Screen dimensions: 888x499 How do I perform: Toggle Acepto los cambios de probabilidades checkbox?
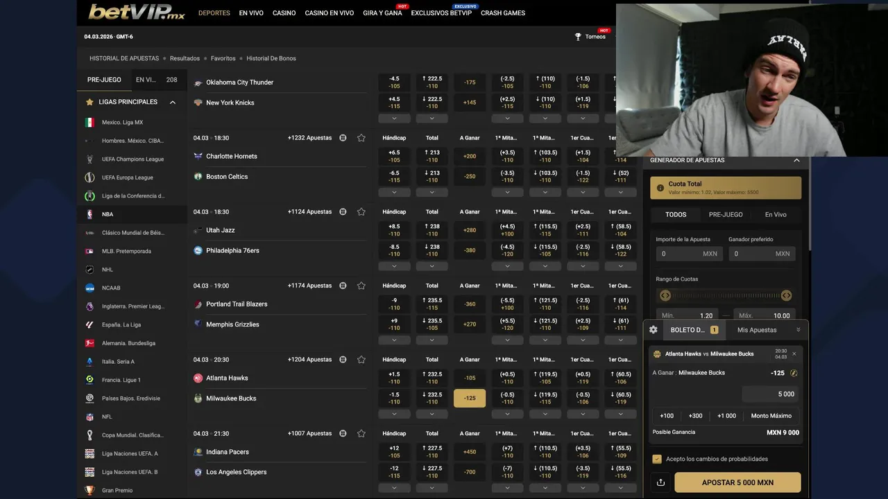point(656,459)
